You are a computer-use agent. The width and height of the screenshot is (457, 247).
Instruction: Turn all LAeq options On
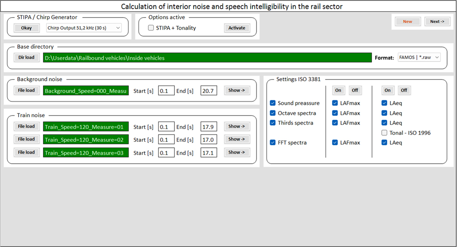click(x=388, y=90)
